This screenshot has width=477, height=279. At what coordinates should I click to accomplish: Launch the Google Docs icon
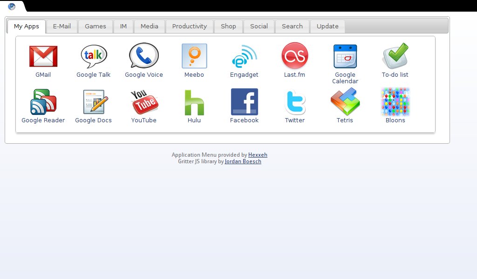pos(95,102)
